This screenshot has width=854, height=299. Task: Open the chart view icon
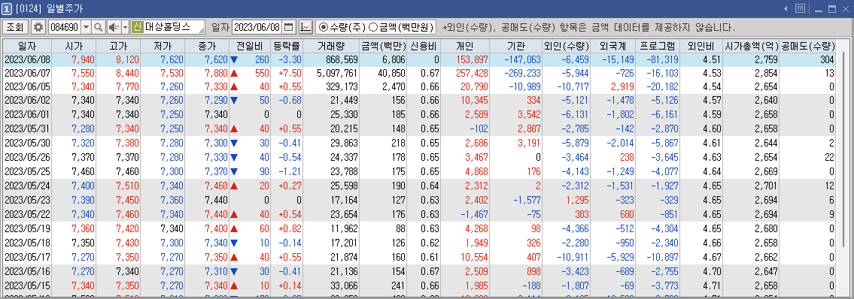[x=305, y=26]
